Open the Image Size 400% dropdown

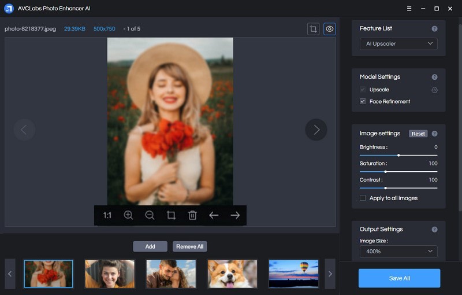[x=398, y=252]
